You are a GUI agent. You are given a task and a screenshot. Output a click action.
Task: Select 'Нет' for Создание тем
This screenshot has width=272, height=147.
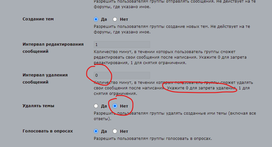(115, 19)
